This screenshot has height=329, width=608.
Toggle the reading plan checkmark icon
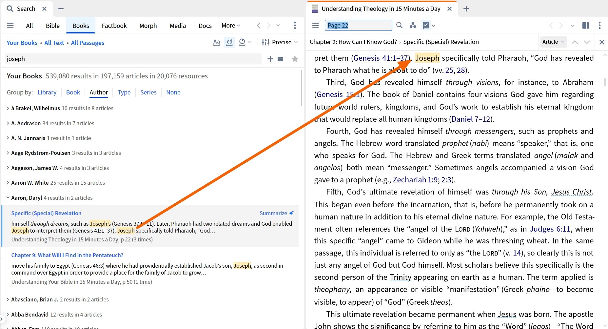pos(426,25)
